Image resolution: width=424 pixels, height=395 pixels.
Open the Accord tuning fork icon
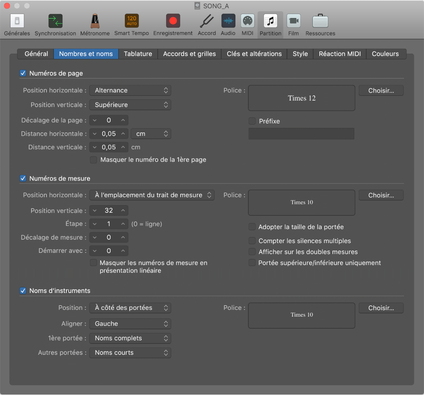pyautogui.click(x=207, y=21)
